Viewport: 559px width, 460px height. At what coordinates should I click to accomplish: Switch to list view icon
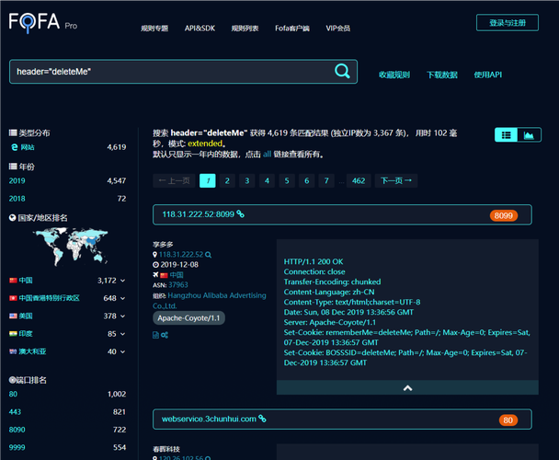point(507,135)
